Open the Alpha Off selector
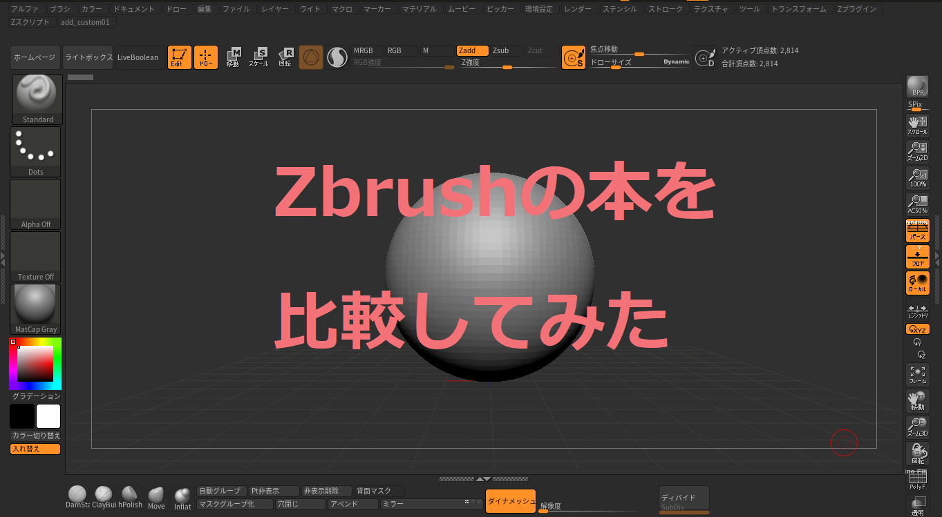Screen dimensions: 942x517 click(x=35, y=204)
